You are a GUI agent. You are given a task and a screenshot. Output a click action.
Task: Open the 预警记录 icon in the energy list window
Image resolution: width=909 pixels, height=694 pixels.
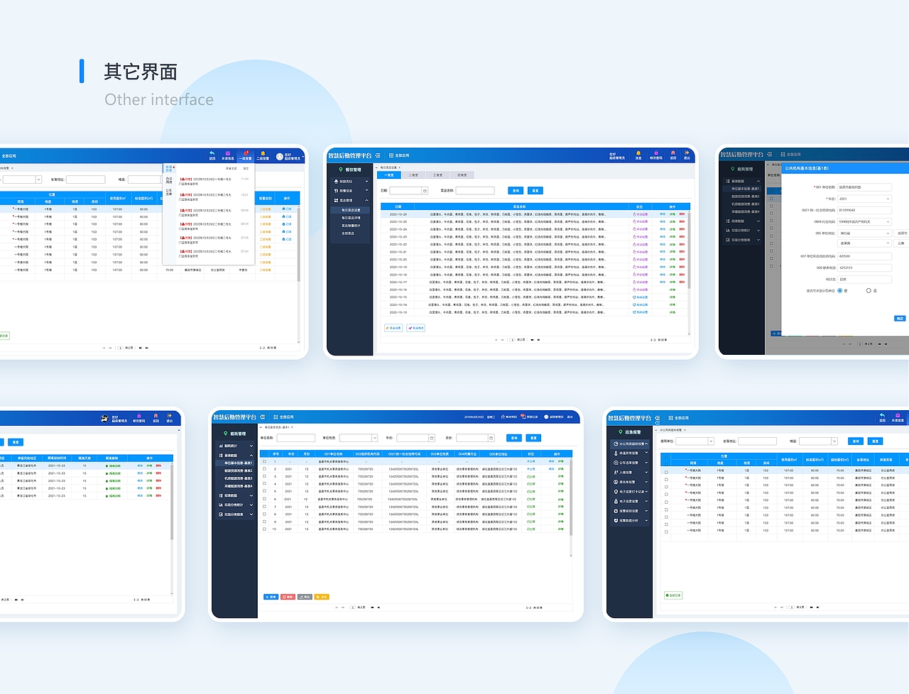click(523, 417)
